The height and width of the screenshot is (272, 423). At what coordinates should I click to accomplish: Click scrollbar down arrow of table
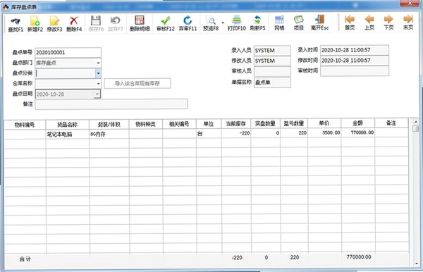point(417,264)
